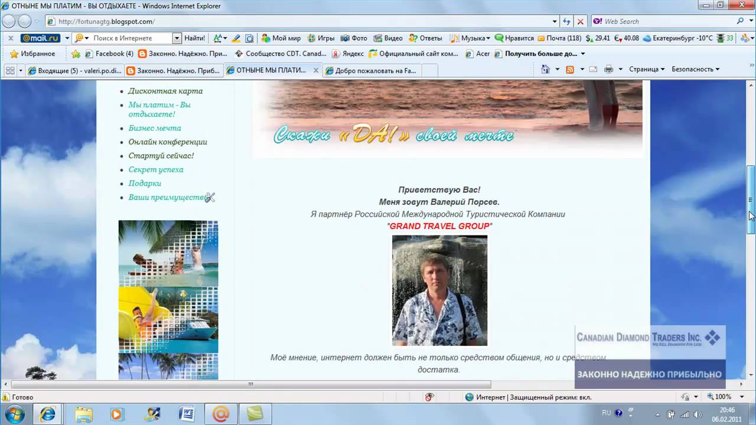Viewport: 756px width, 425px height.
Task: Expand the Получить больше до... dropdown
Action: 582,54
